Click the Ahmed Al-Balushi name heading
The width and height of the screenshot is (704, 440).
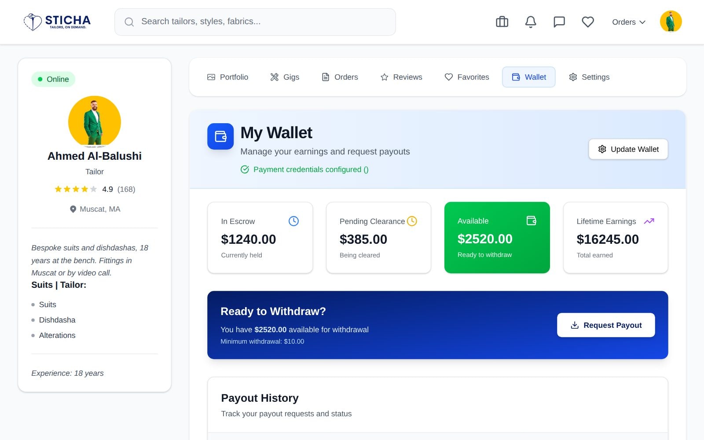pos(95,156)
